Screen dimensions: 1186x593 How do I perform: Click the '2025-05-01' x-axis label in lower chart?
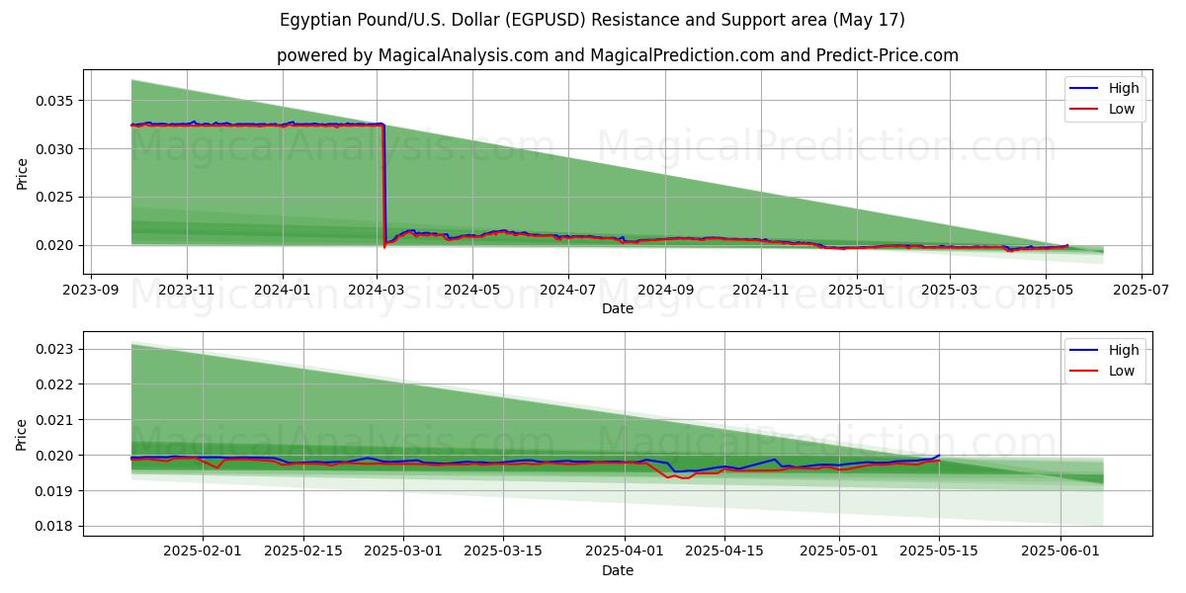click(x=839, y=552)
